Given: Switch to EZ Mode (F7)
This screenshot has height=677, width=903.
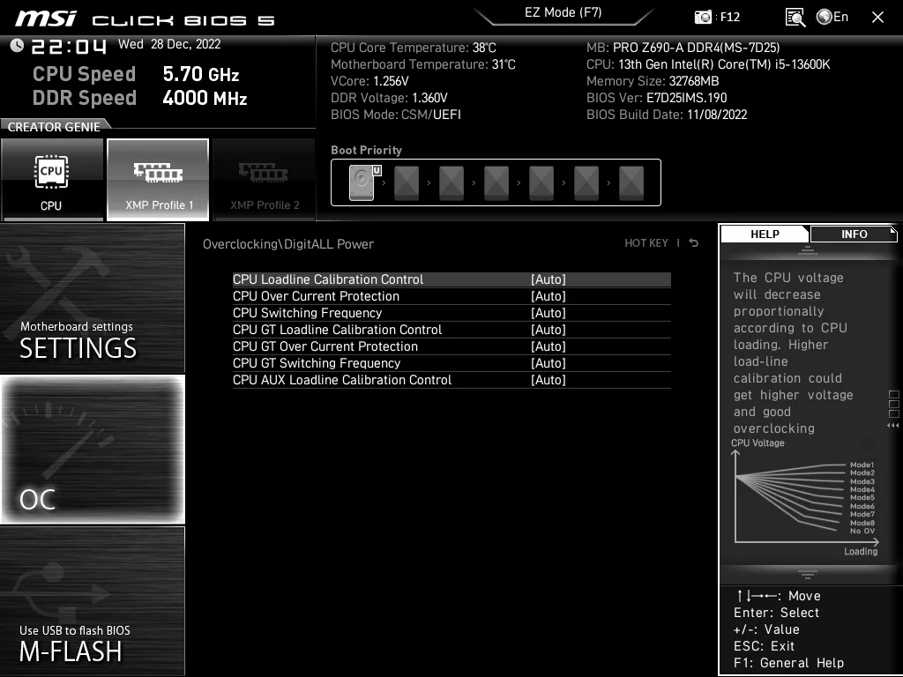Looking at the screenshot, I should pyautogui.click(x=563, y=12).
